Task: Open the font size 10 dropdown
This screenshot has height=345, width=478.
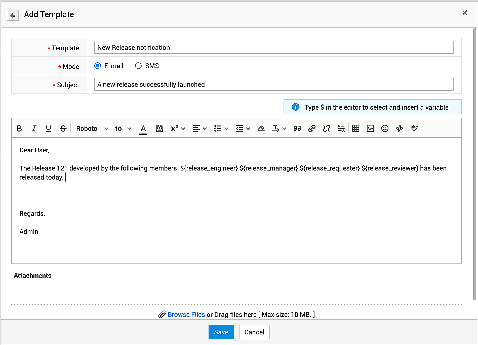Action: tap(123, 129)
